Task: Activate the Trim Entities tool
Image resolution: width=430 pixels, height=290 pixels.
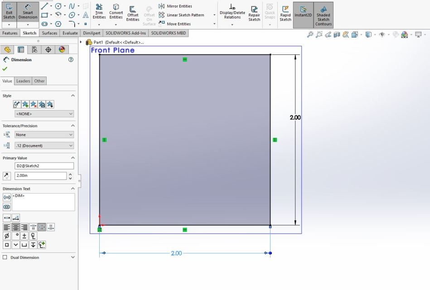Action: [99, 11]
